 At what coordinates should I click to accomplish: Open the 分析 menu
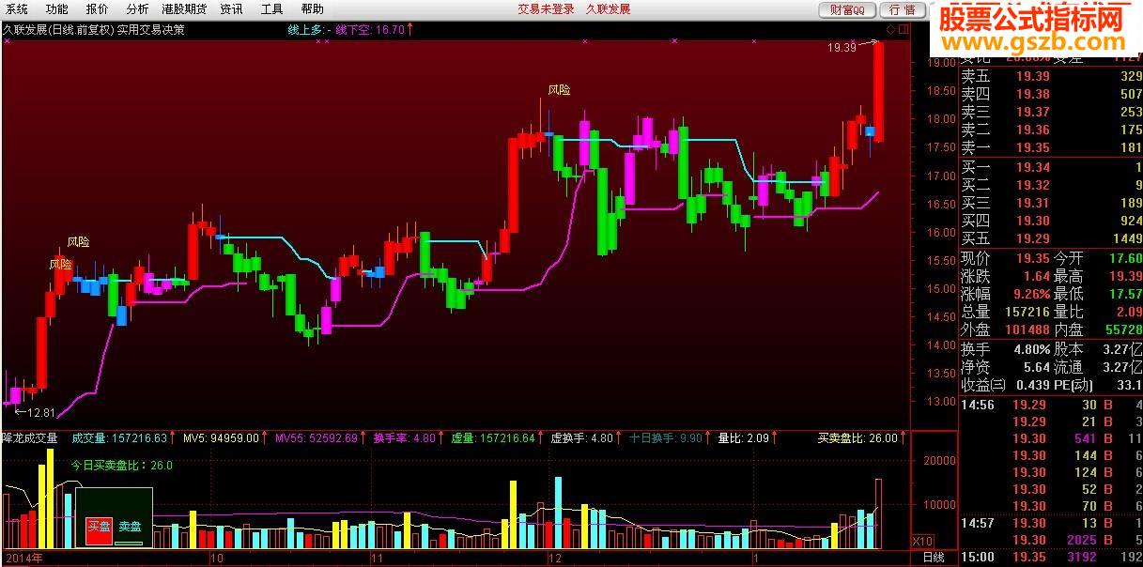click(137, 9)
